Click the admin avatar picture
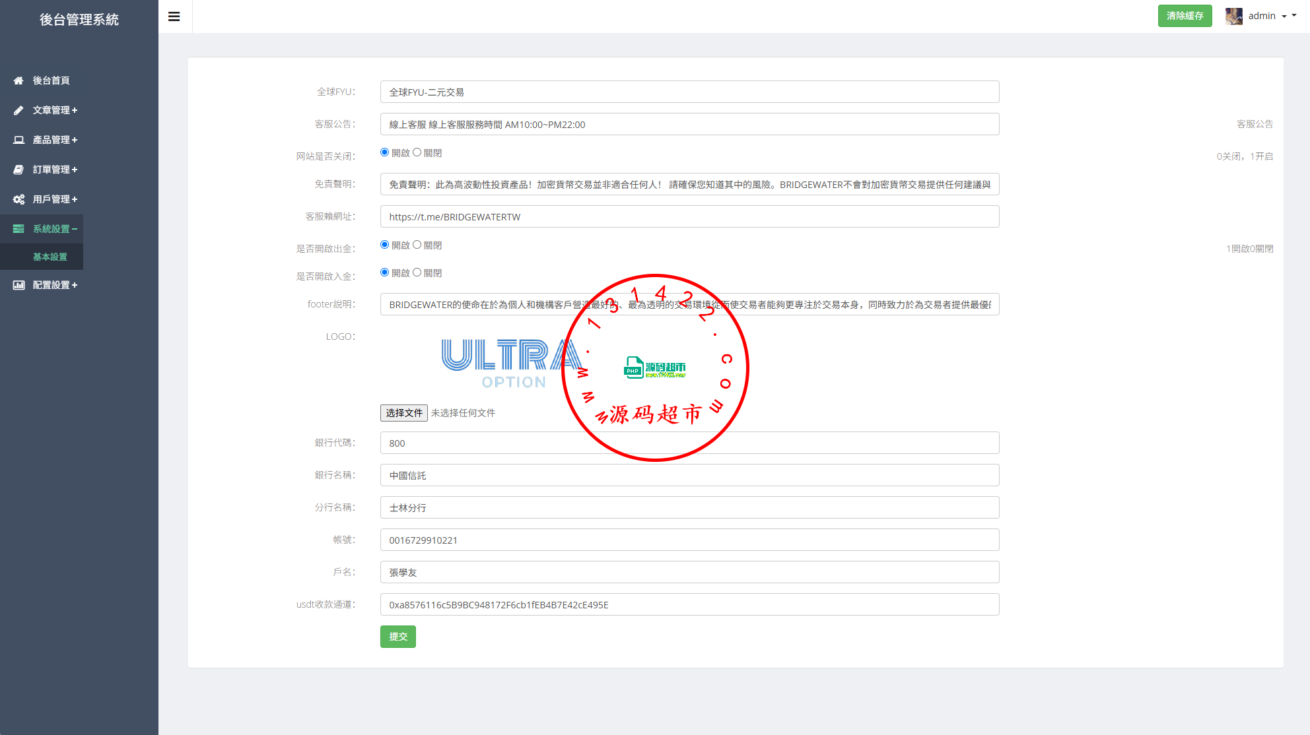 coord(1233,16)
